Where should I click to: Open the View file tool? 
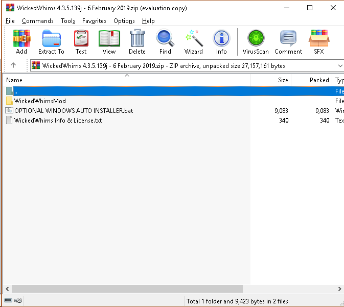click(x=109, y=42)
